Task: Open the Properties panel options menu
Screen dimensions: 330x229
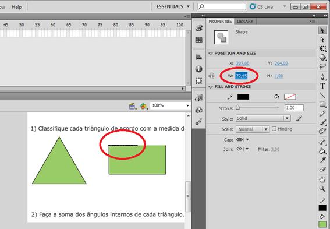Action: (313, 22)
